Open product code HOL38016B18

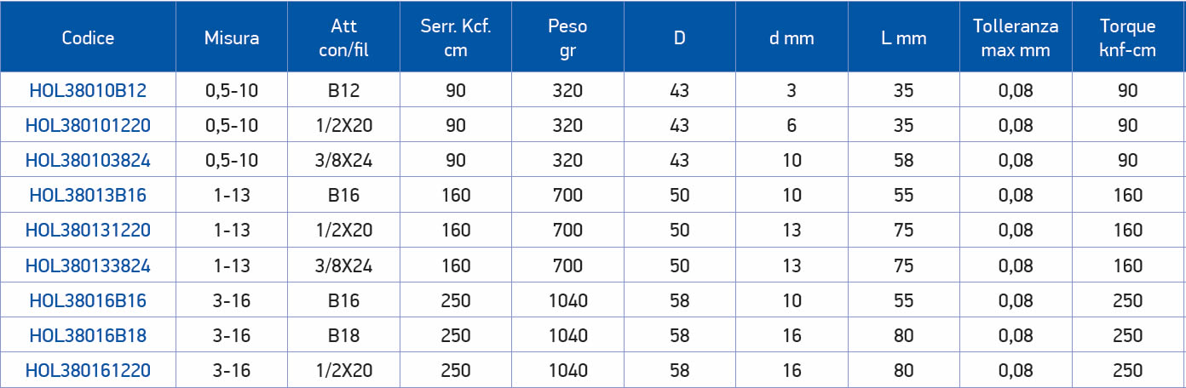coord(88,335)
